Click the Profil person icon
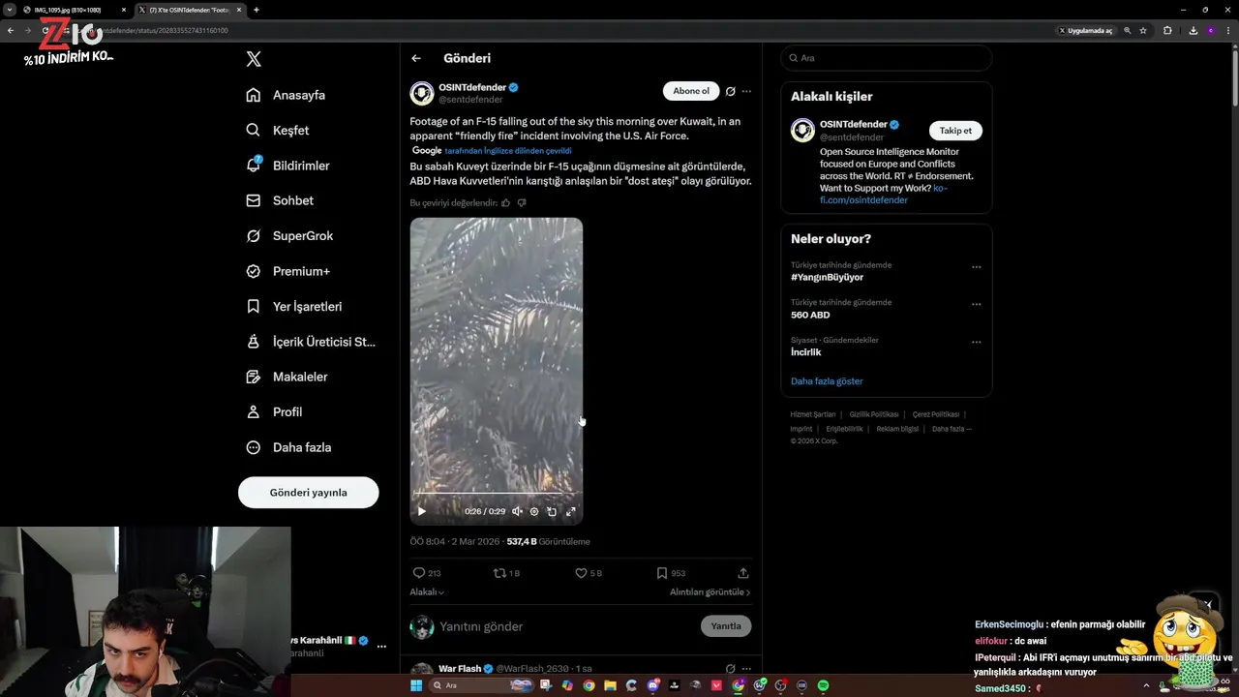The height and width of the screenshot is (697, 1239). pyautogui.click(x=254, y=411)
